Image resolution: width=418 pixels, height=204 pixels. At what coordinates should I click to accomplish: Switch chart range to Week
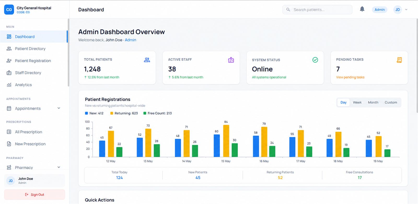pos(357,103)
